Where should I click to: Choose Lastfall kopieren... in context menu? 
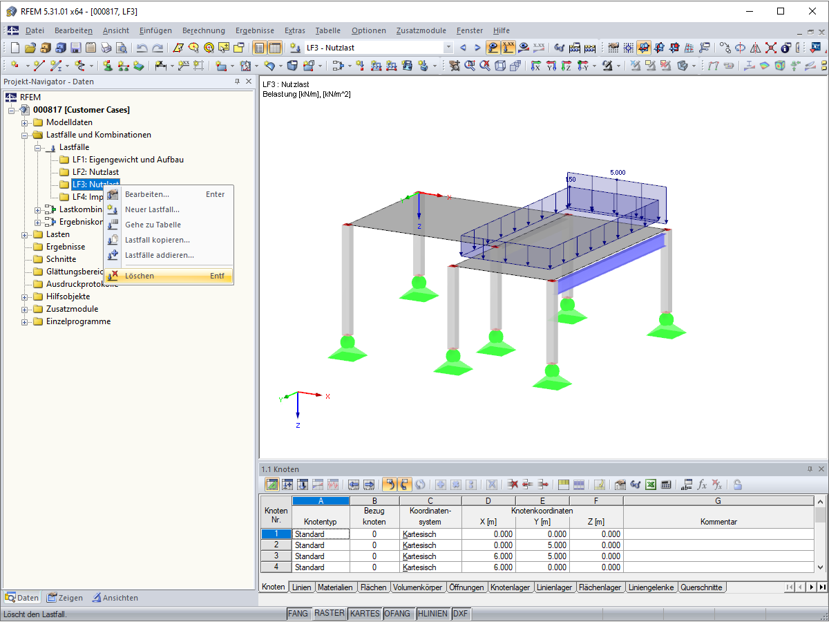[169, 240]
